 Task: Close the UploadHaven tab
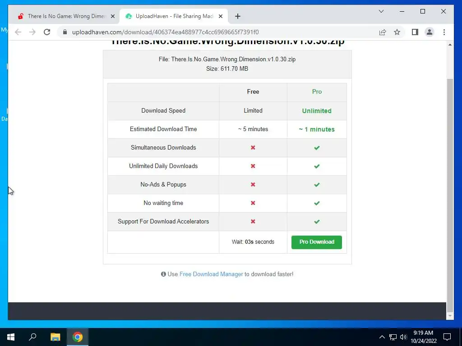220,16
